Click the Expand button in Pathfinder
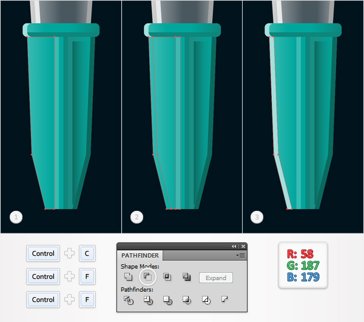Screen dimensions: 364x322 [x=216, y=278]
